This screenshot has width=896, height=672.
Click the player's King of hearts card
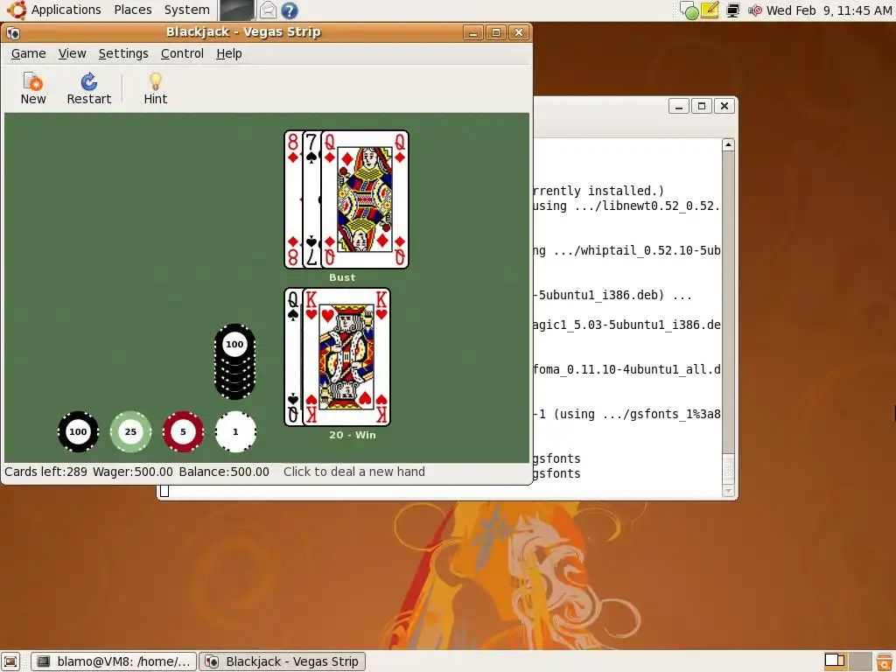pyautogui.click(x=346, y=357)
